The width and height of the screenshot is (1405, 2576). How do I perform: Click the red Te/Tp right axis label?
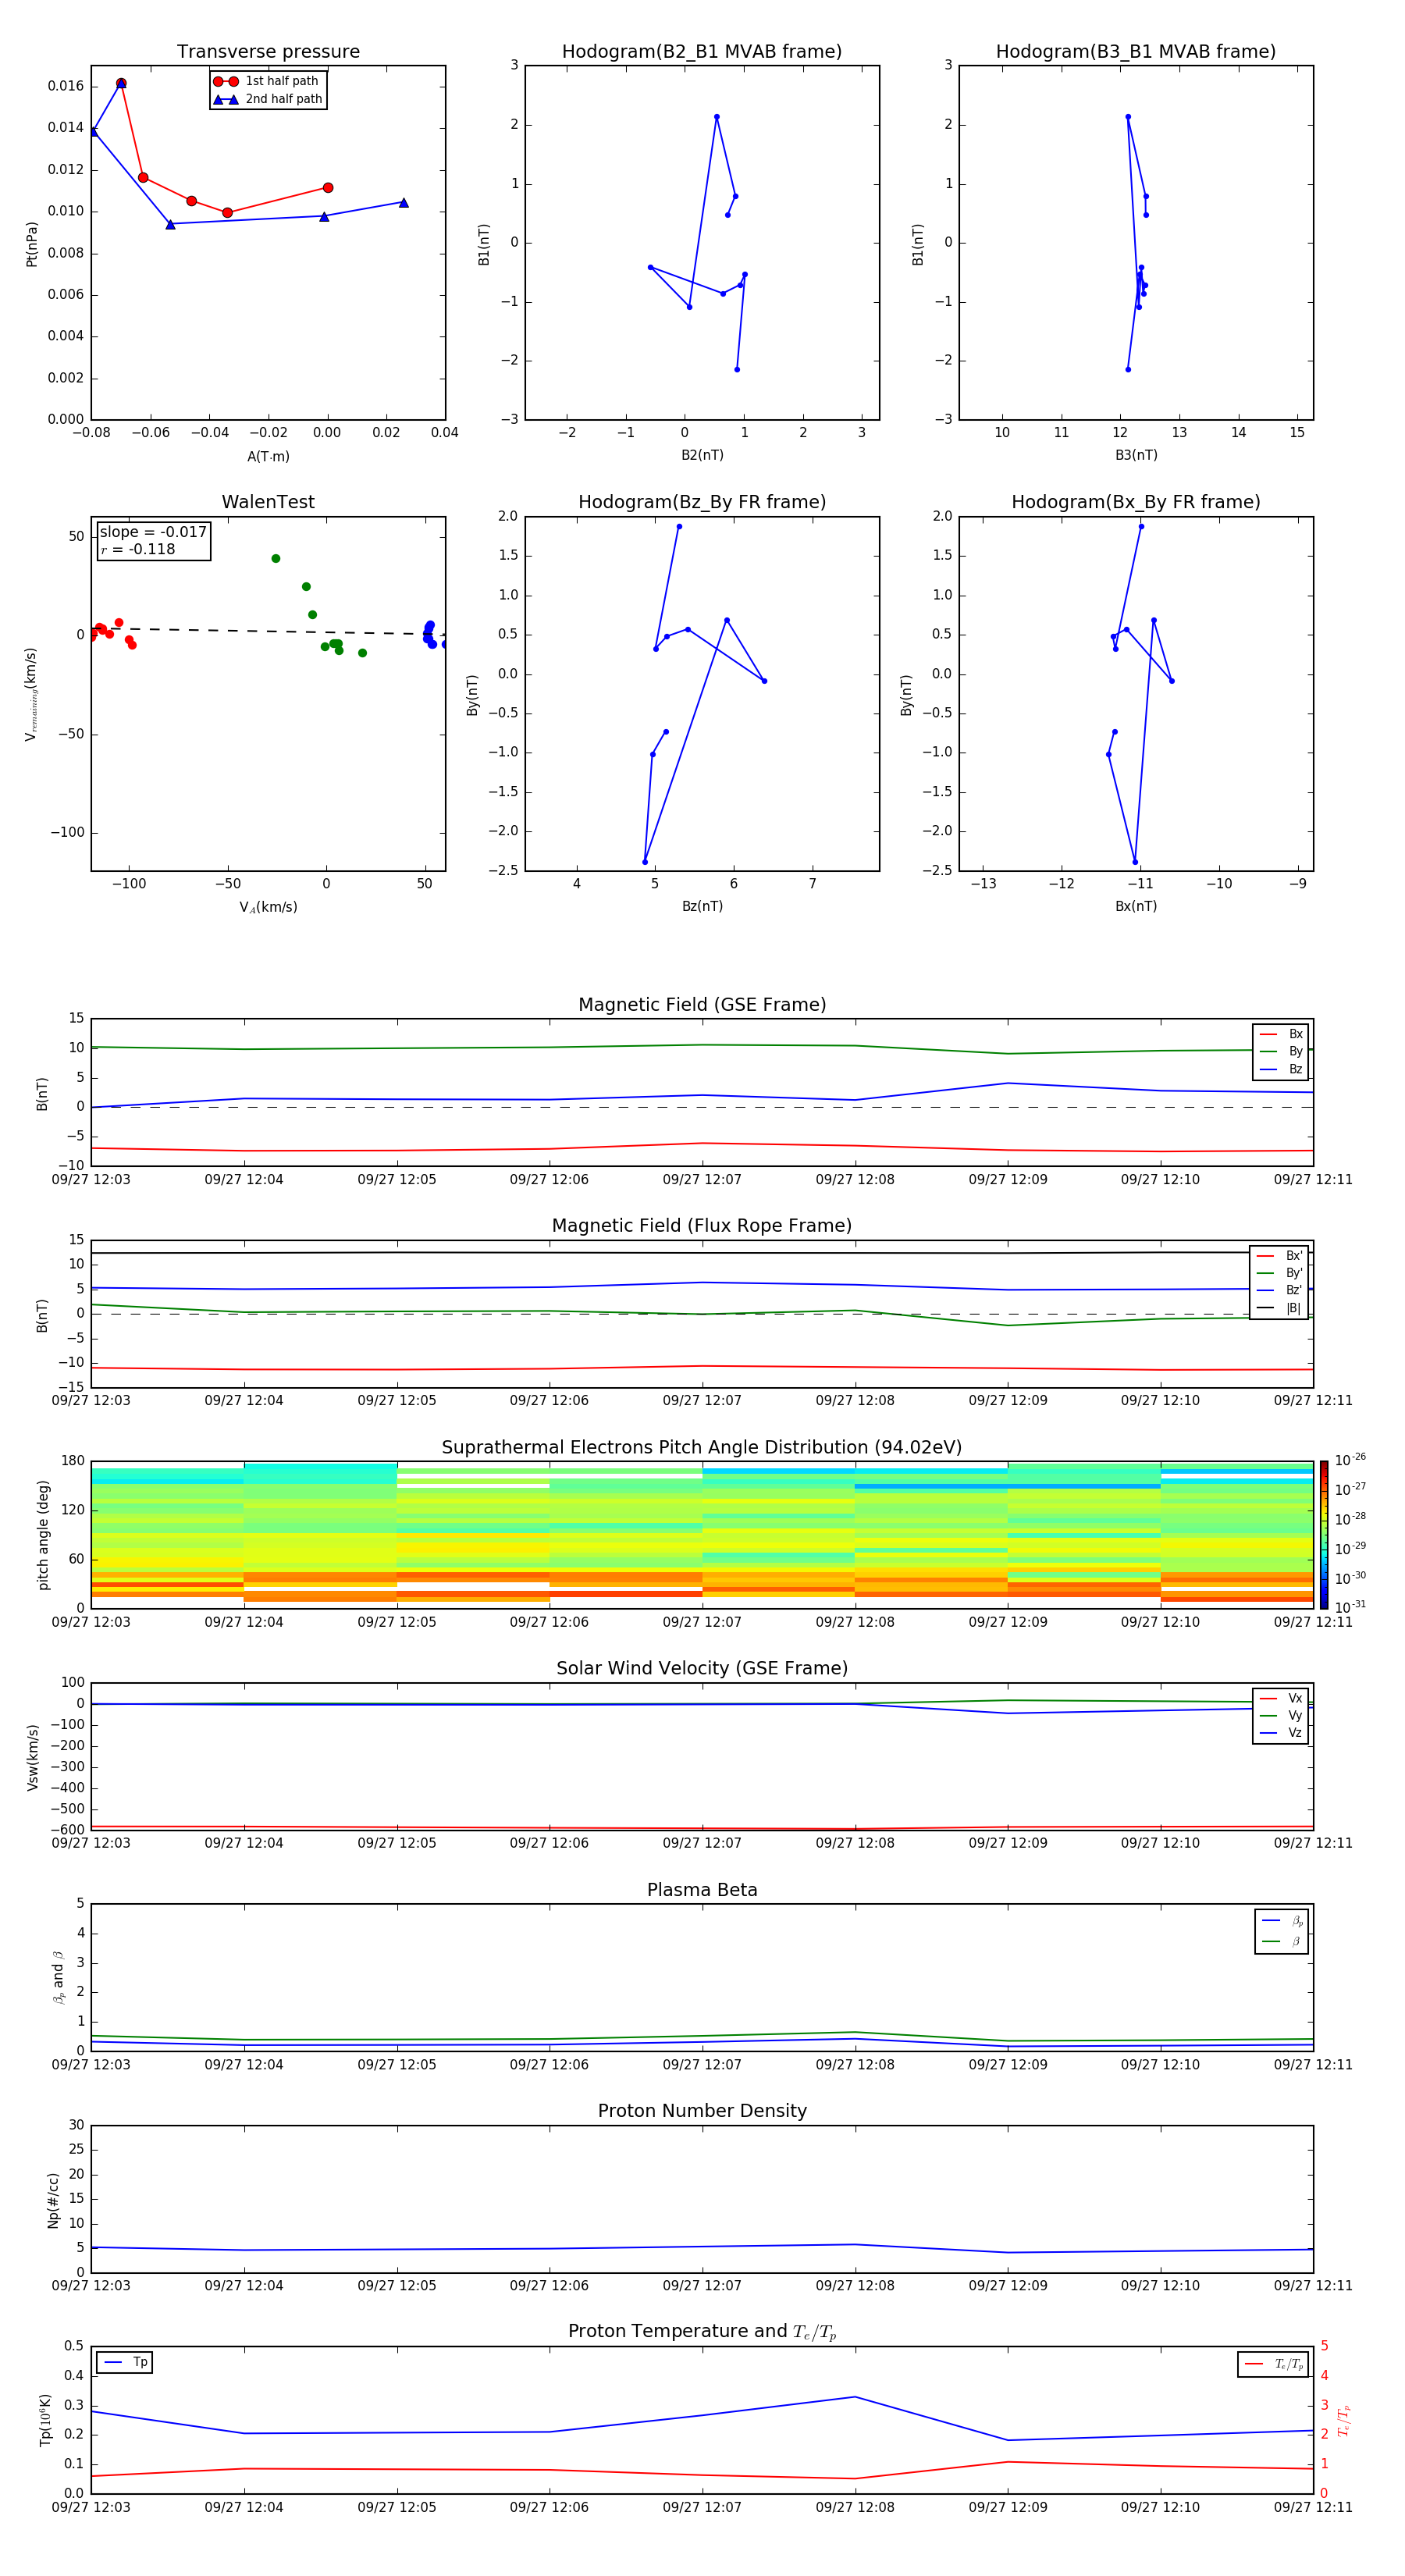(1343, 2420)
